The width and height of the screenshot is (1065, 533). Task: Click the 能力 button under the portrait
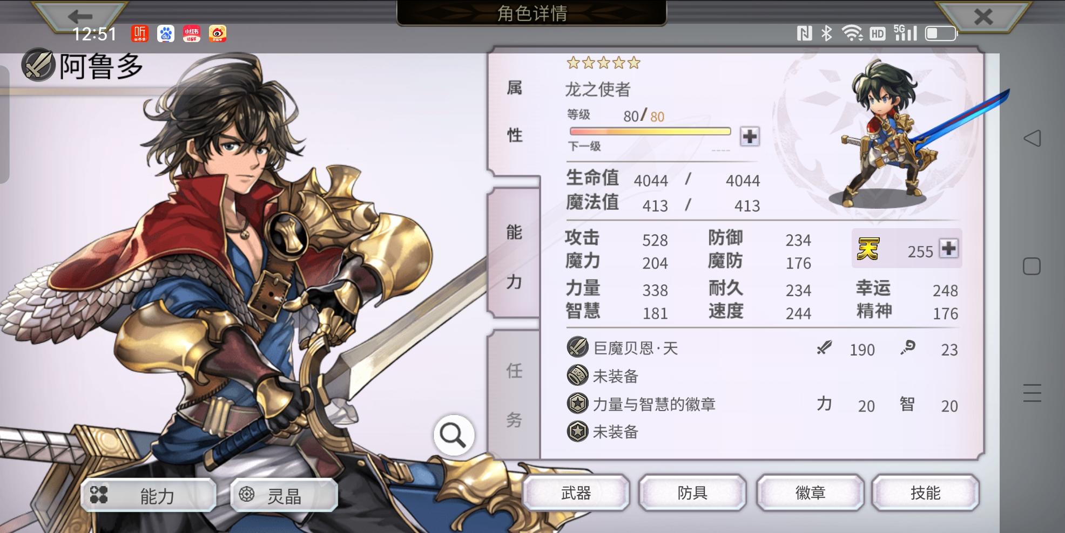coord(149,495)
